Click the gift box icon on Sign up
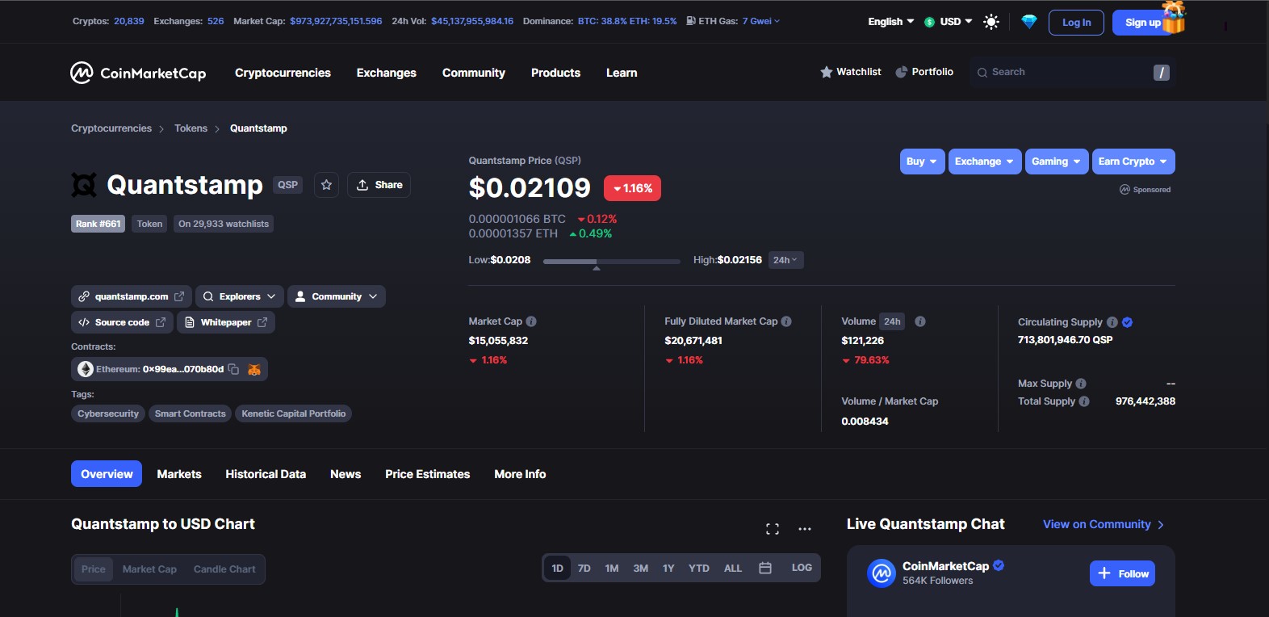The width and height of the screenshot is (1269, 617). tap(1174, 17)
